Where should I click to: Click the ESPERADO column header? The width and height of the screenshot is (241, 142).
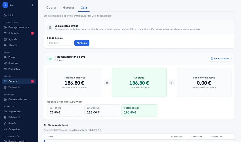pos(176,137)
